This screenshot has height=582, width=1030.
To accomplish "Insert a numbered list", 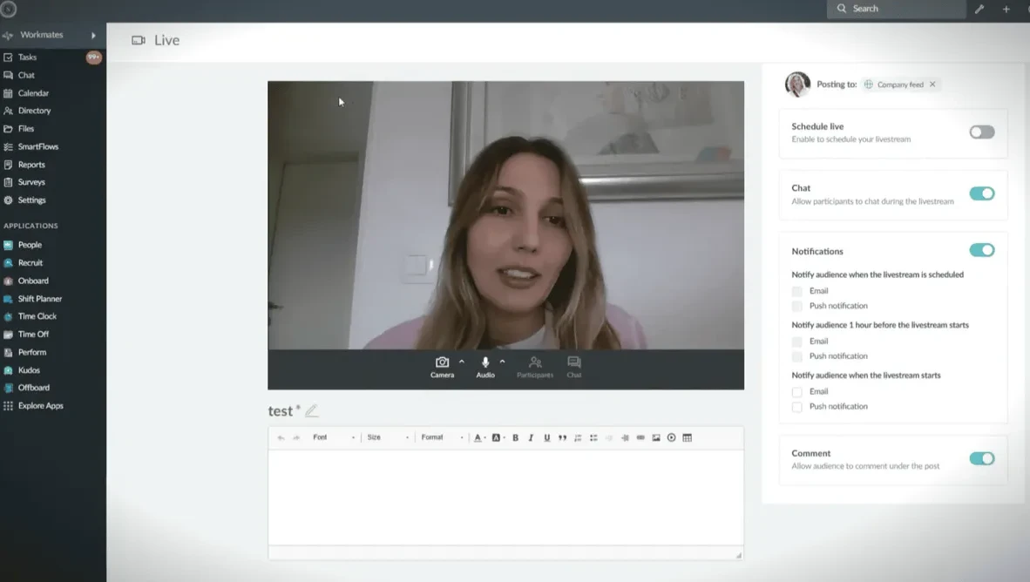I will click(578, 437).
